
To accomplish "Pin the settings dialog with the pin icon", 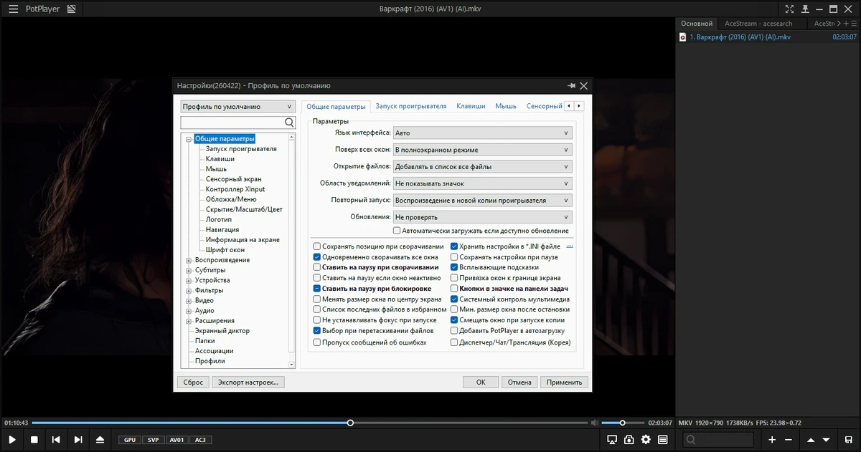I will (571, 85).
